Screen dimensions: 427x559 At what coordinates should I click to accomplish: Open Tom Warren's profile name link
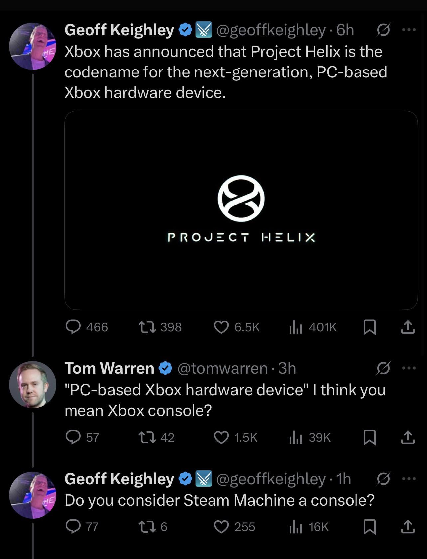[x=109, y=368]
